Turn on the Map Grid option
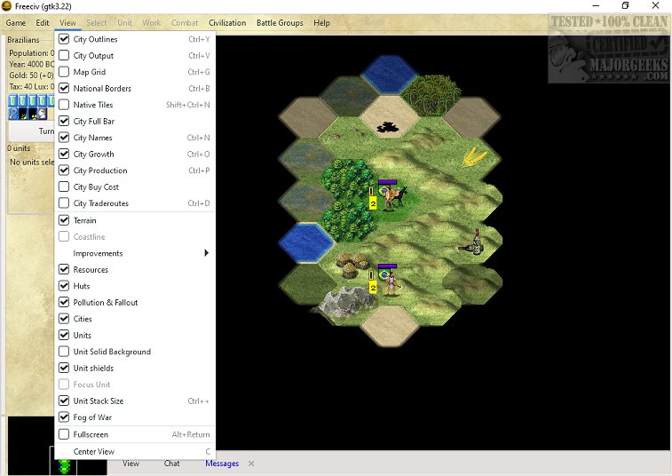 (64, 72)
